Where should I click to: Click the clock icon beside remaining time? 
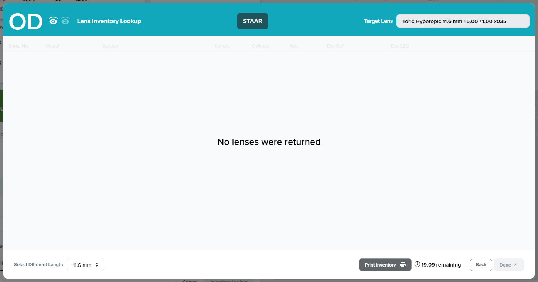417,264
